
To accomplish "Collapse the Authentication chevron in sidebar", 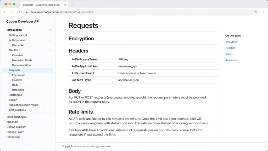I will pos(51,40).
